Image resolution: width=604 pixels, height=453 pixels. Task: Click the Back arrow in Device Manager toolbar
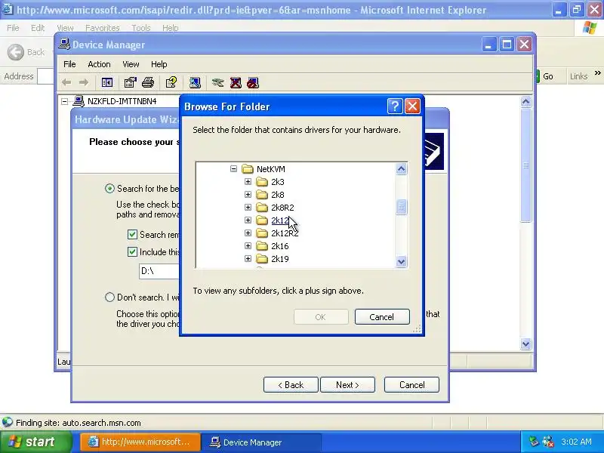point(66,82)
